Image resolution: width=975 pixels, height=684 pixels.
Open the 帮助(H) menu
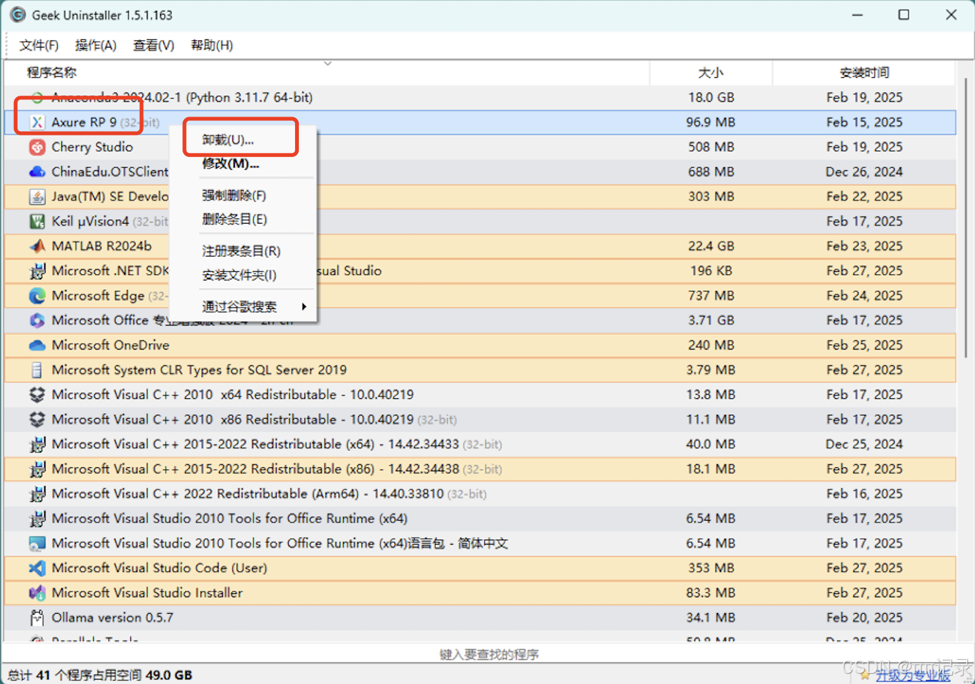tap(211, 46)
